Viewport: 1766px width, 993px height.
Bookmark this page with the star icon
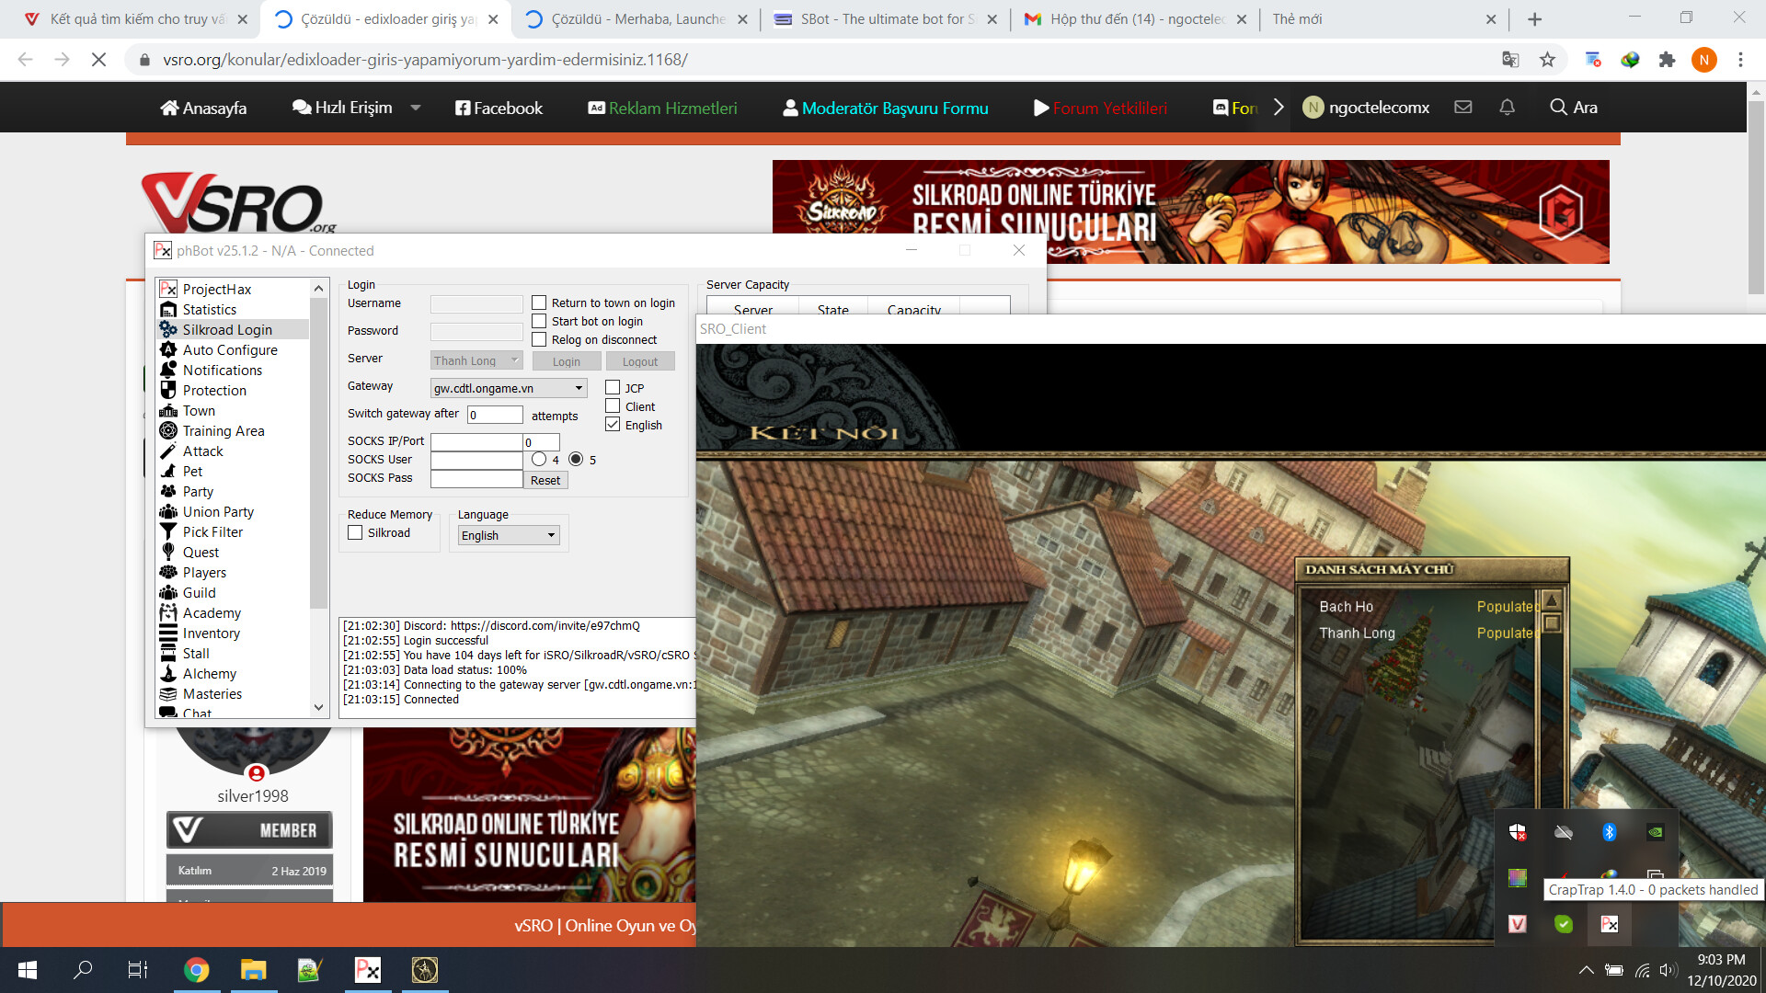(1547, 60)
